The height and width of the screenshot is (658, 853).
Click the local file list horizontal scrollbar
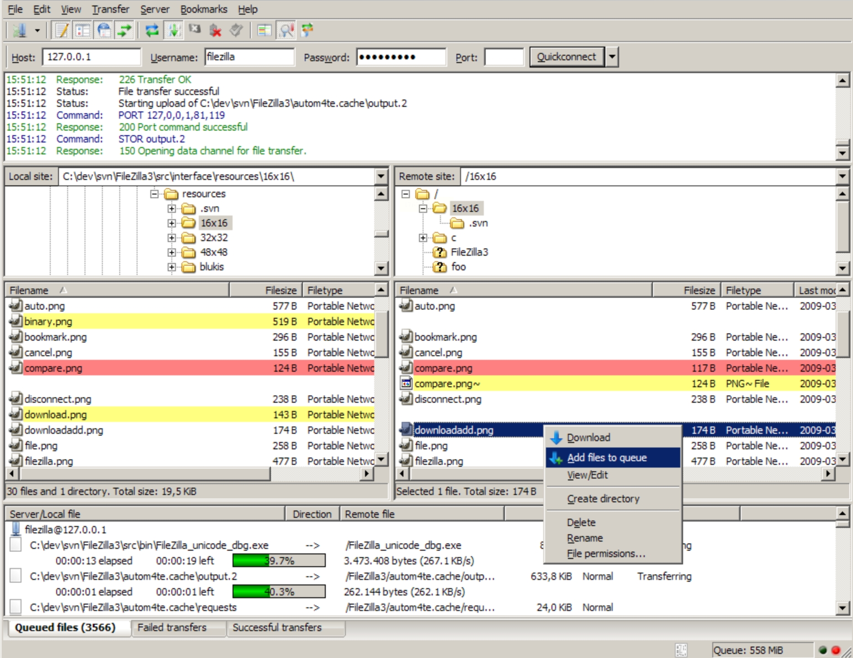tap(144, 474)
